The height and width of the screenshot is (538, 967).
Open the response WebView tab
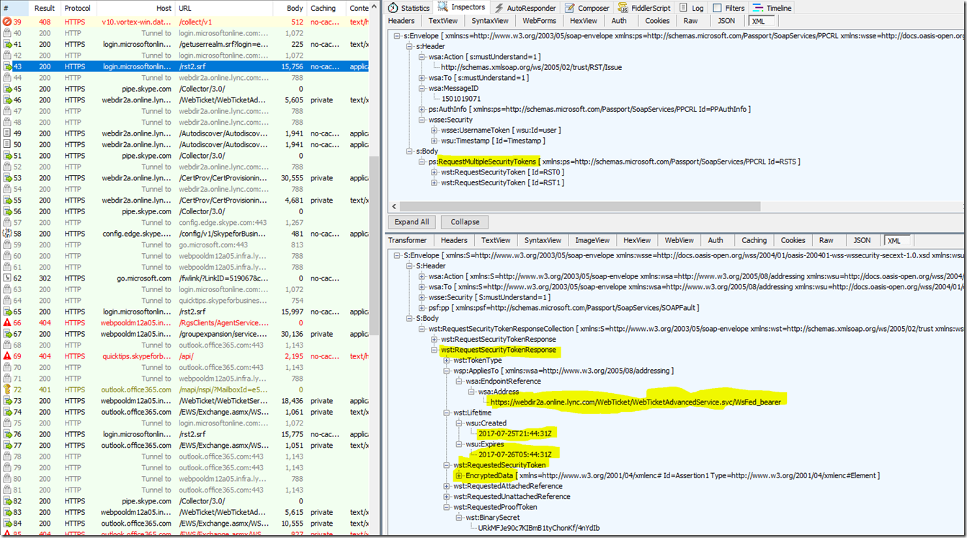pos(679,240)
